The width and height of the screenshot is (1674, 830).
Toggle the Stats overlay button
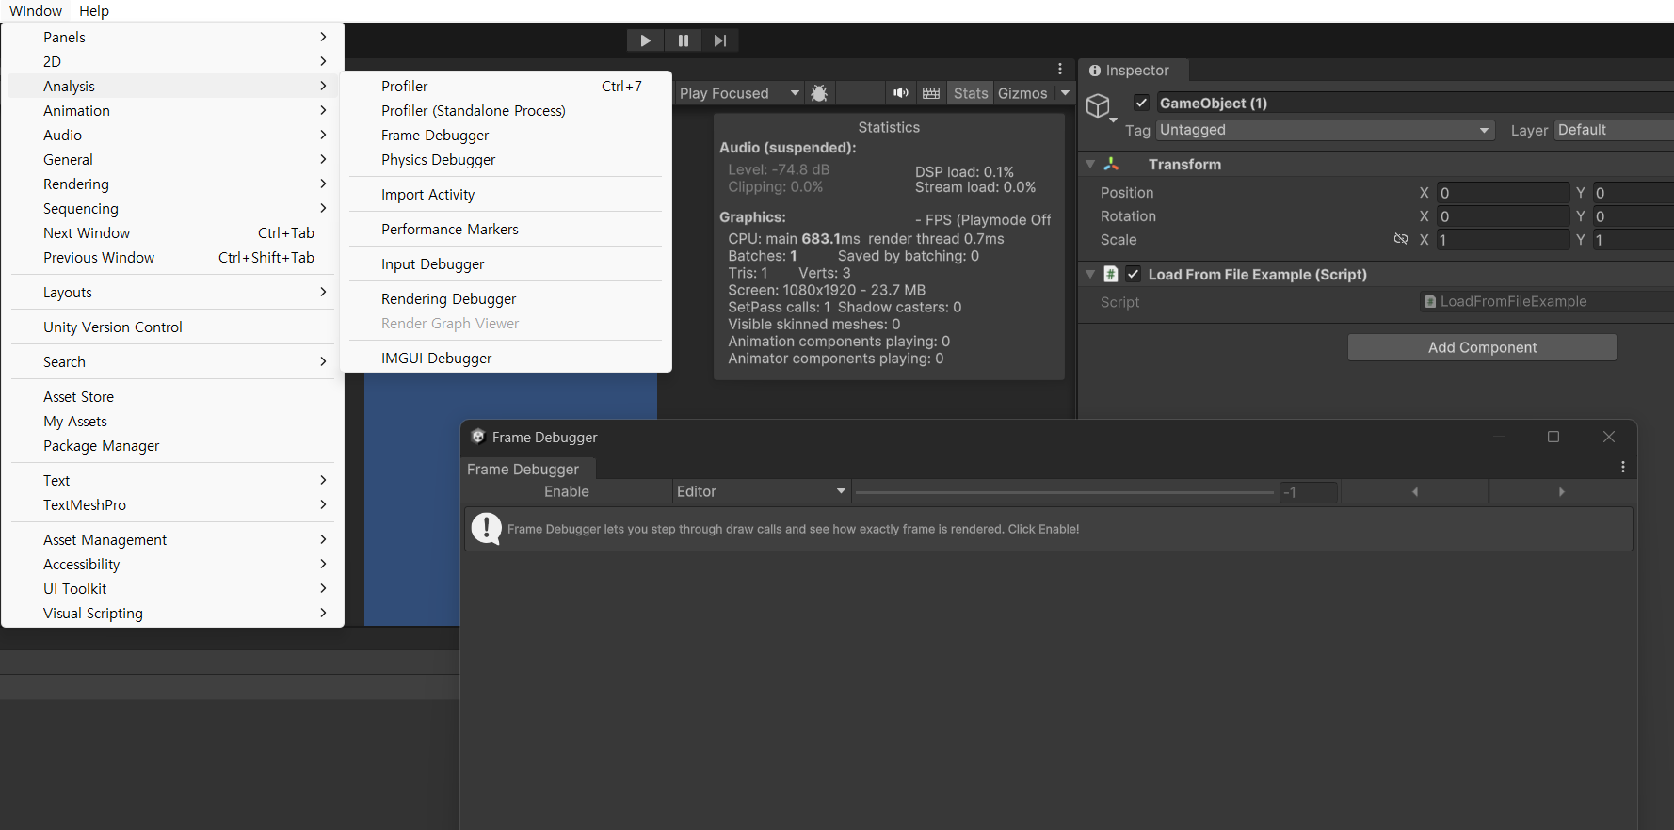click(971, 93)
